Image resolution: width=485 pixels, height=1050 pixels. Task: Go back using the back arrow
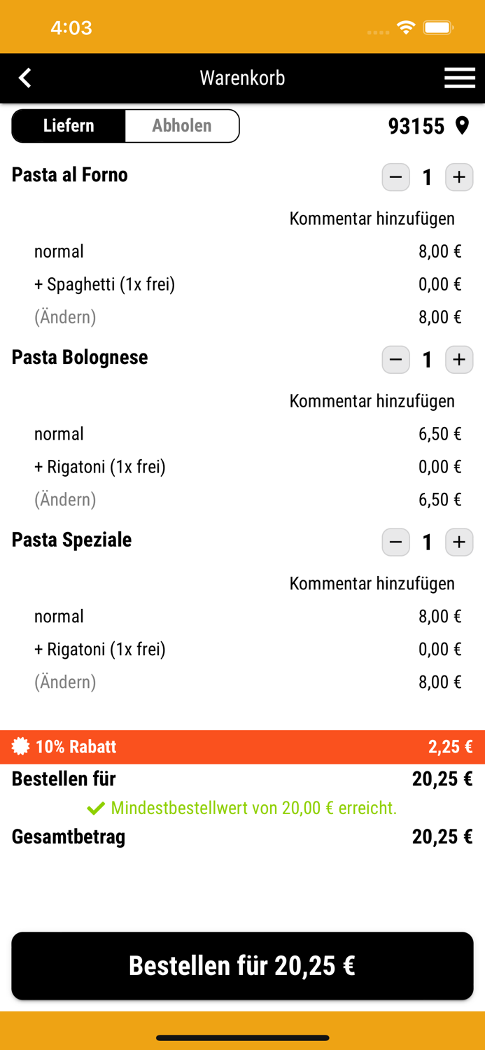coord(24,78)
